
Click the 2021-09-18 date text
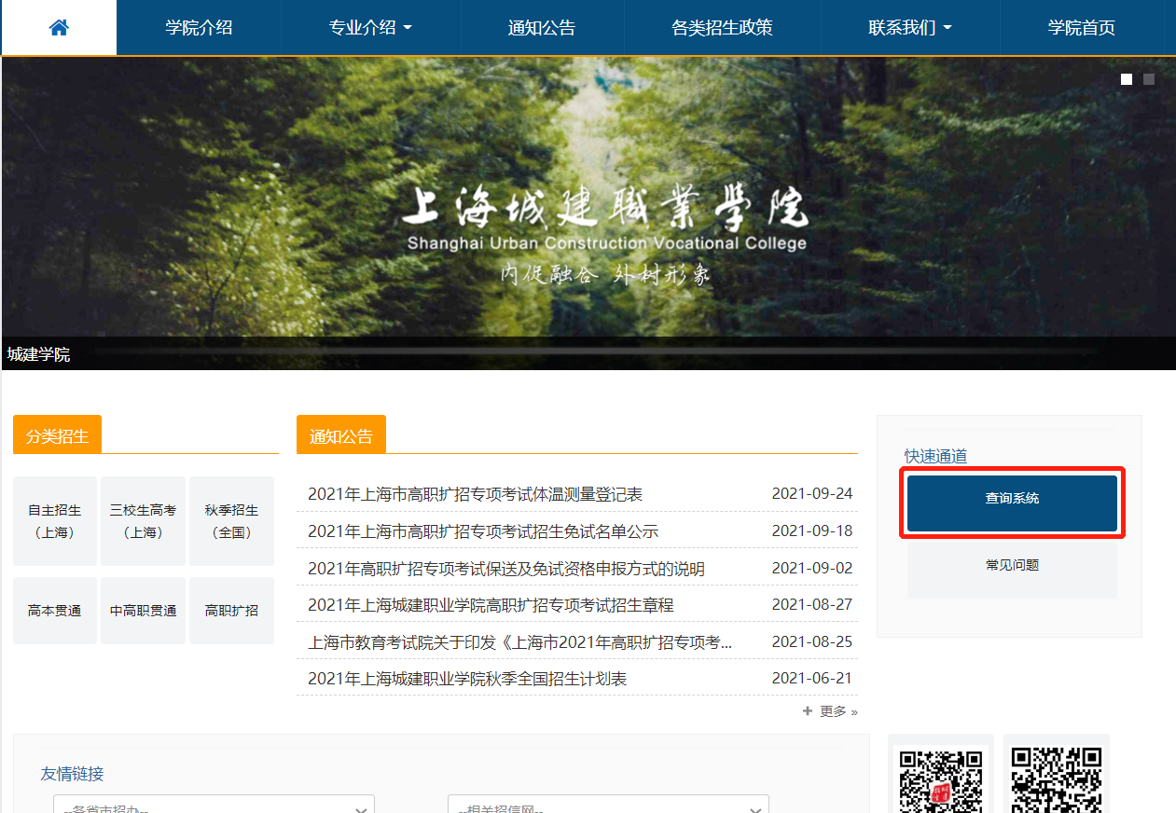[812, 531]
